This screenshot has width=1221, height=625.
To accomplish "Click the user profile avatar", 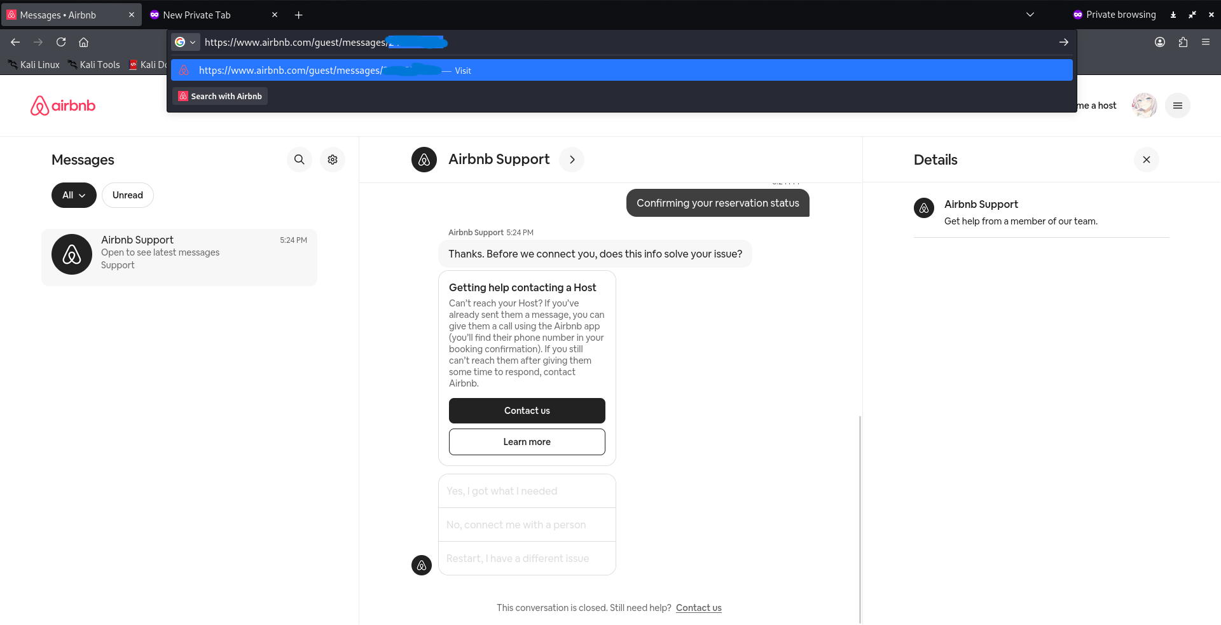I will click(x=1143, y=106).
